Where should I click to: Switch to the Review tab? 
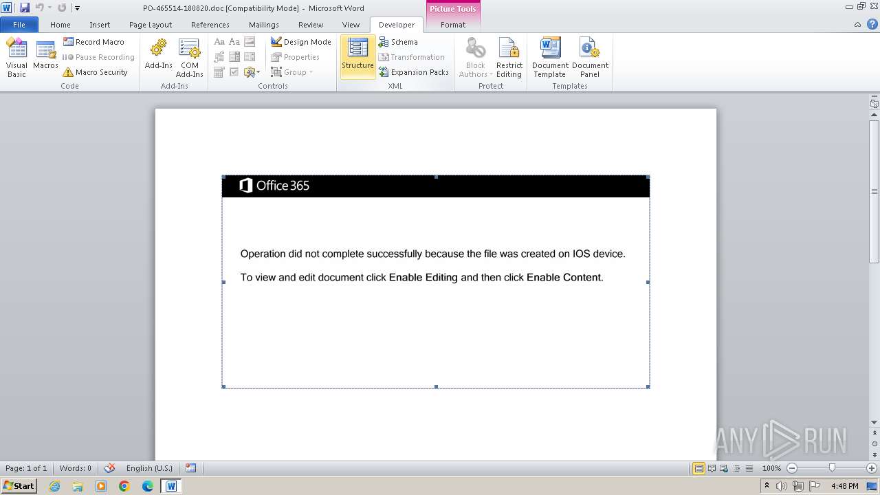coord(311,25)
